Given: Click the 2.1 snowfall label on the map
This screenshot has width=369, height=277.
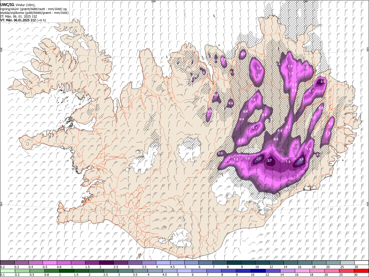Looking at the screenshot, I should click(255, 128).
